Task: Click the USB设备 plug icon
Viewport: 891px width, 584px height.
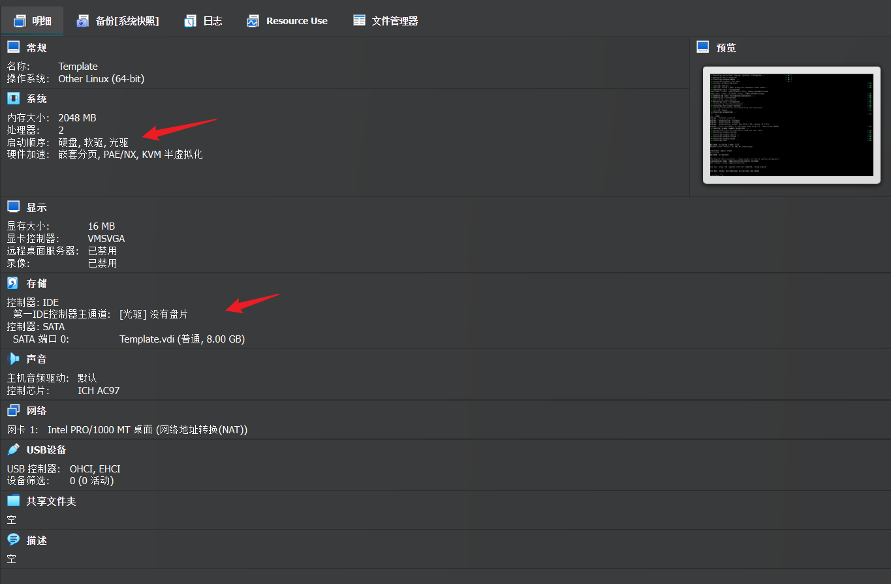Action: 13,450
